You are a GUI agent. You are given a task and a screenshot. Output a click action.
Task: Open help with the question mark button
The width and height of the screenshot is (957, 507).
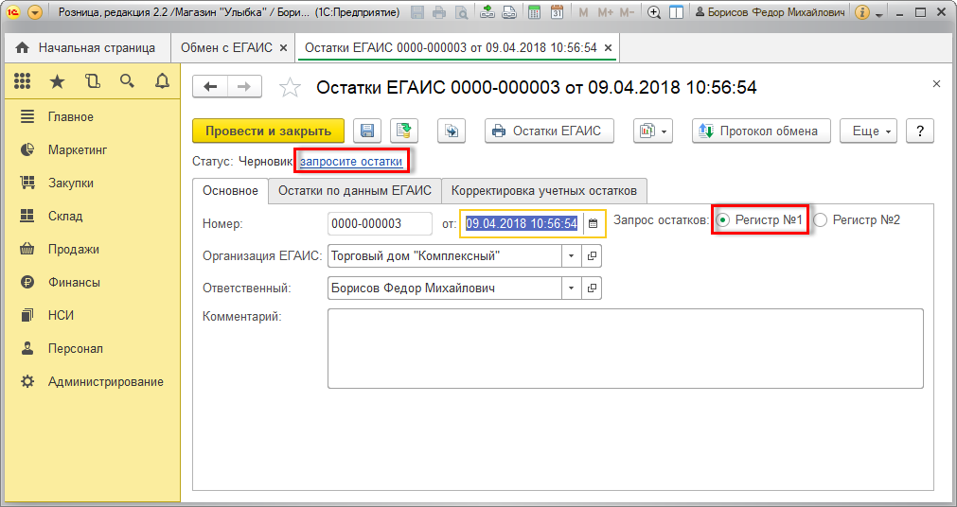point(920,131)
